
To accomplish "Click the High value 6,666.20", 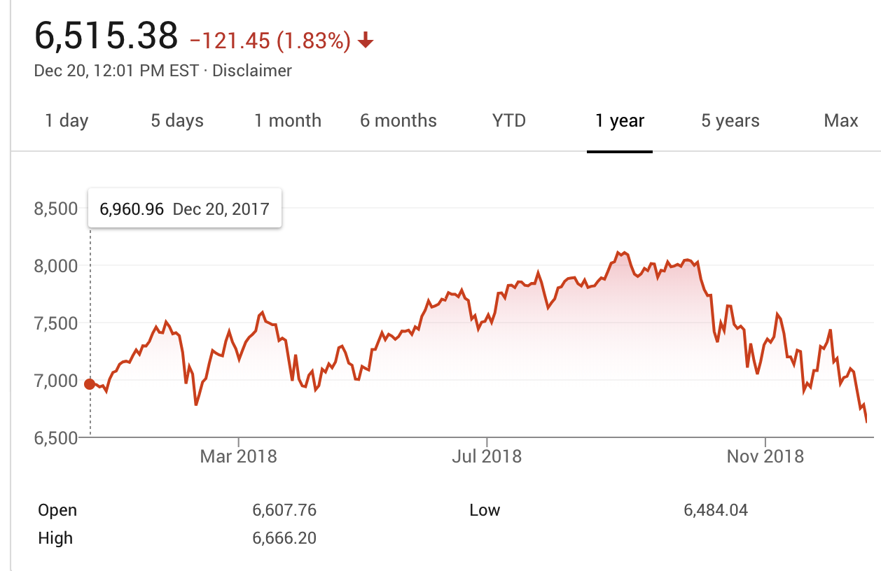I will (x=284, y=538).
